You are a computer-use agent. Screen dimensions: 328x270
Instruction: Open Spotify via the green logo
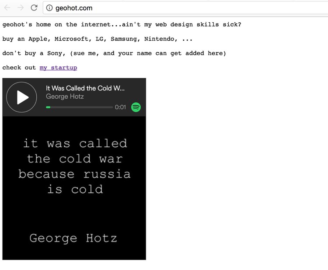click(136, 107)
